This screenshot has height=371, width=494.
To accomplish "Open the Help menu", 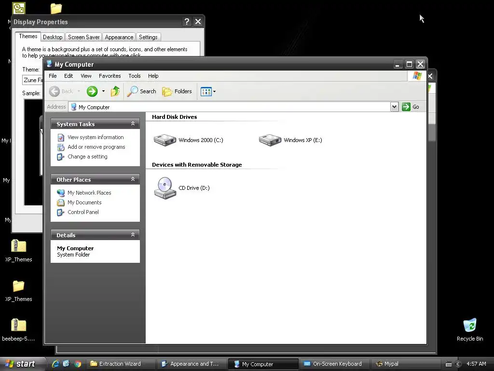I will 153,76.
